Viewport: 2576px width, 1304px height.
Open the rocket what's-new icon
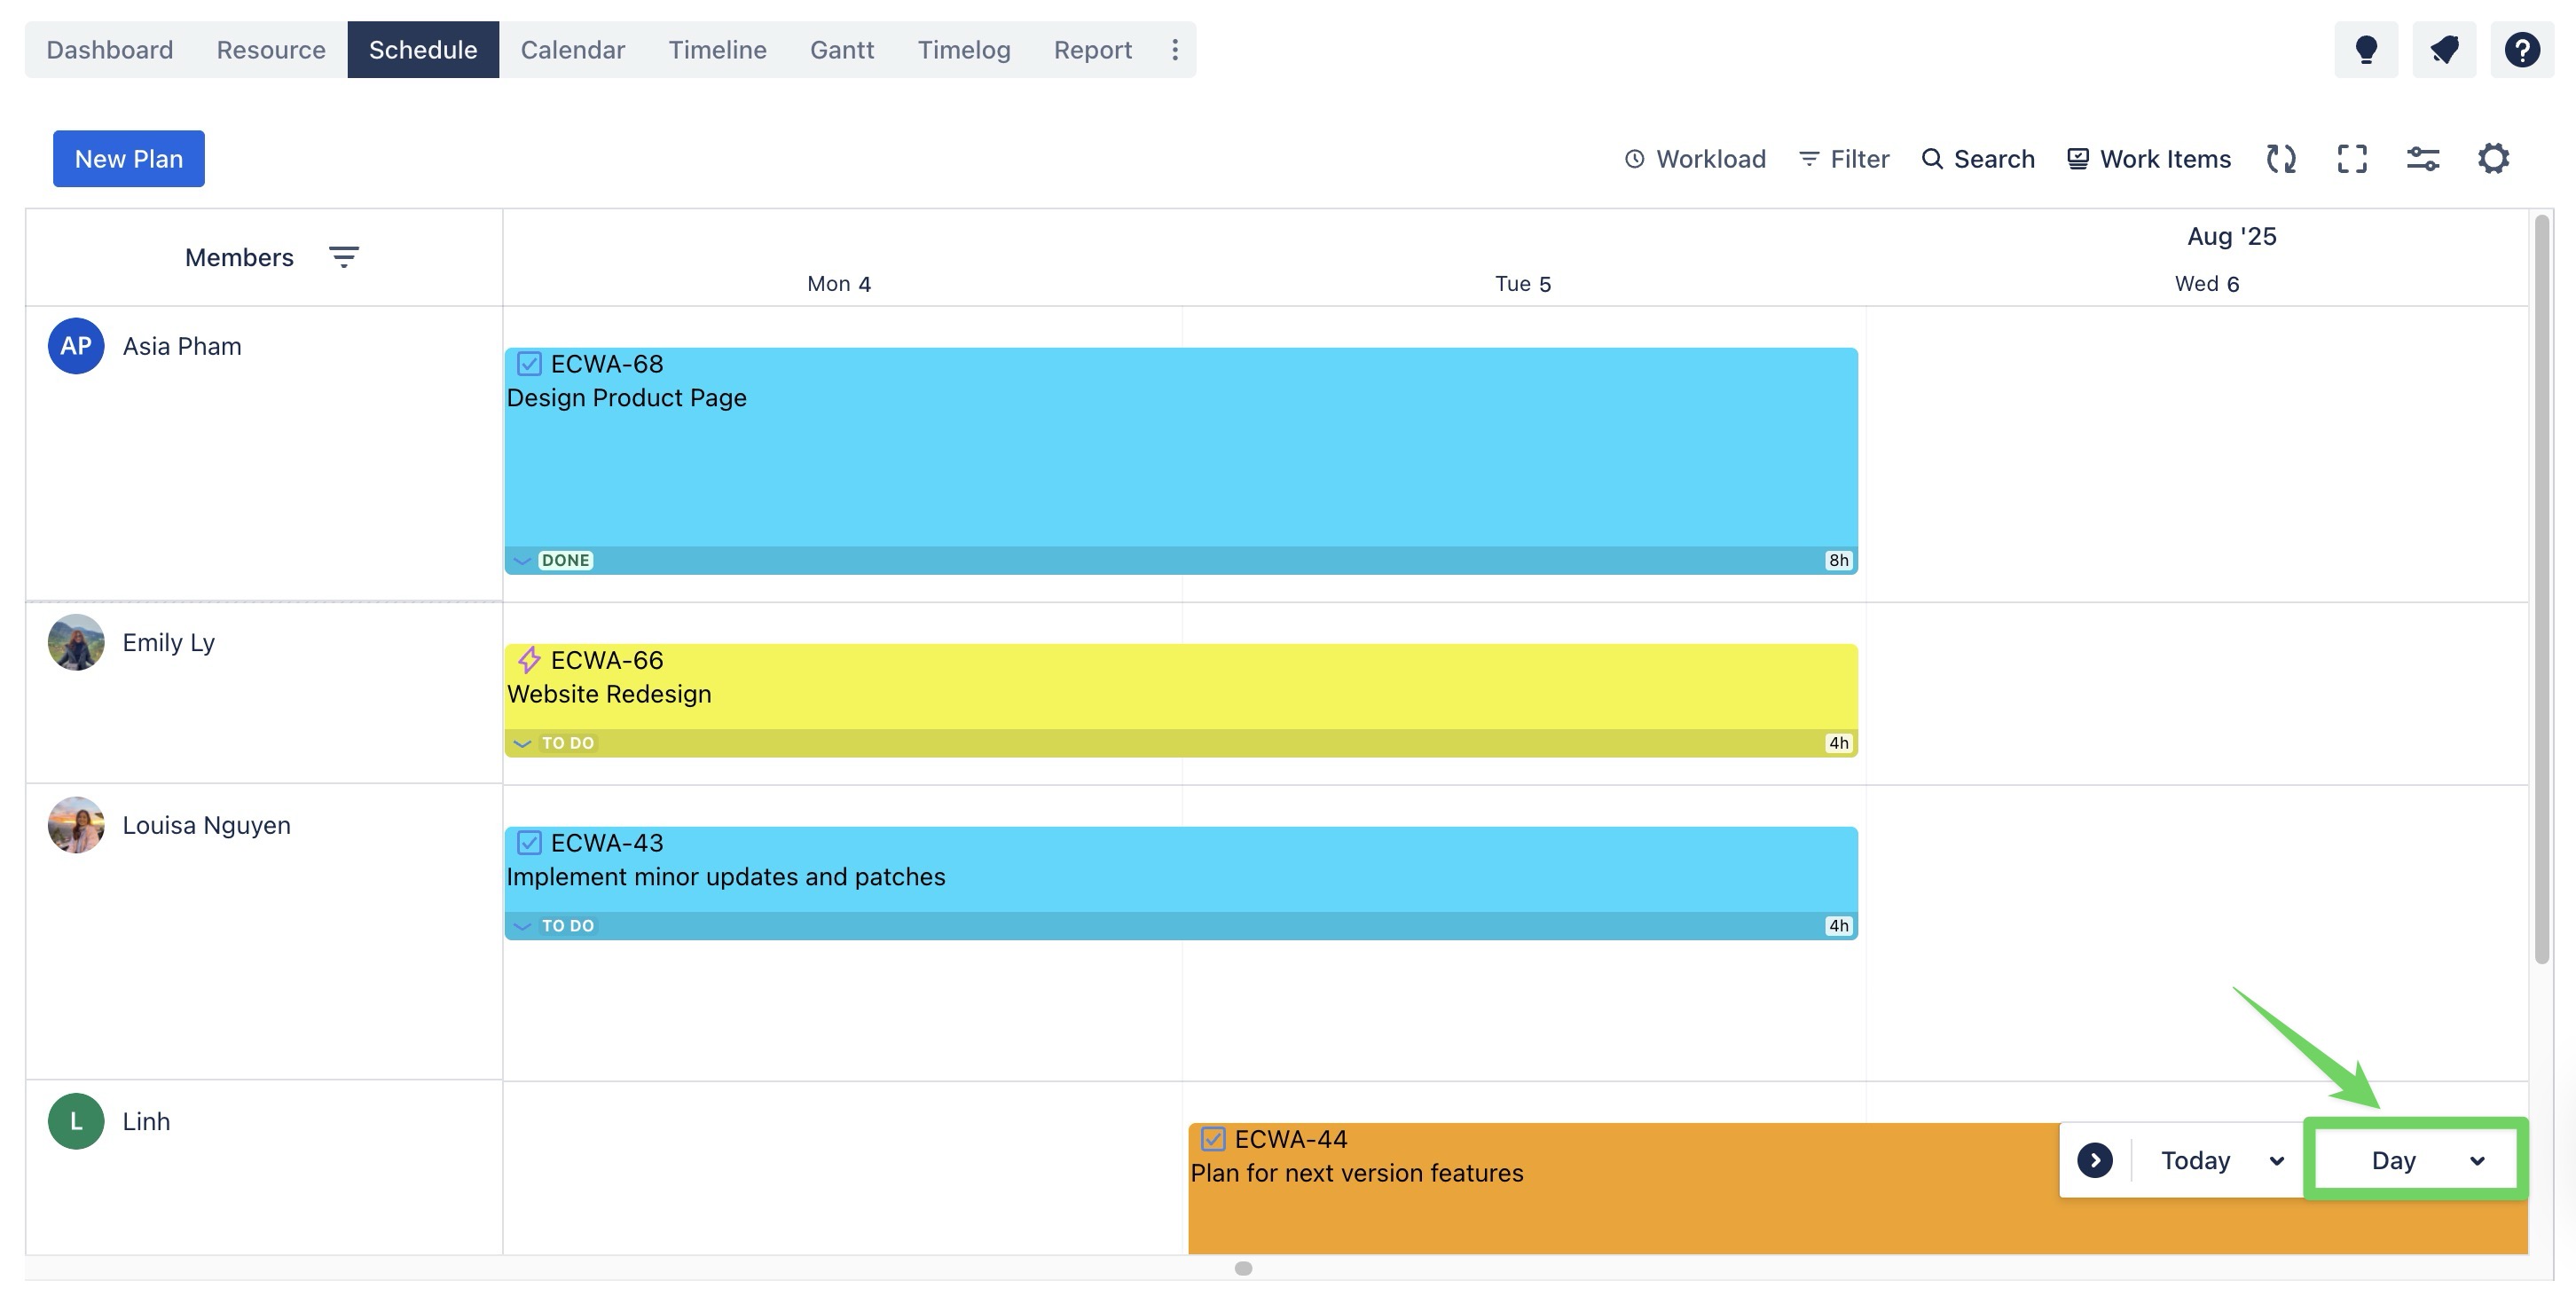2443,49
